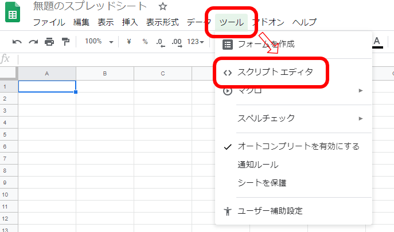Redo the last action
The width and height of the screenshot is (394, 232).
click(x=33, y=42)
